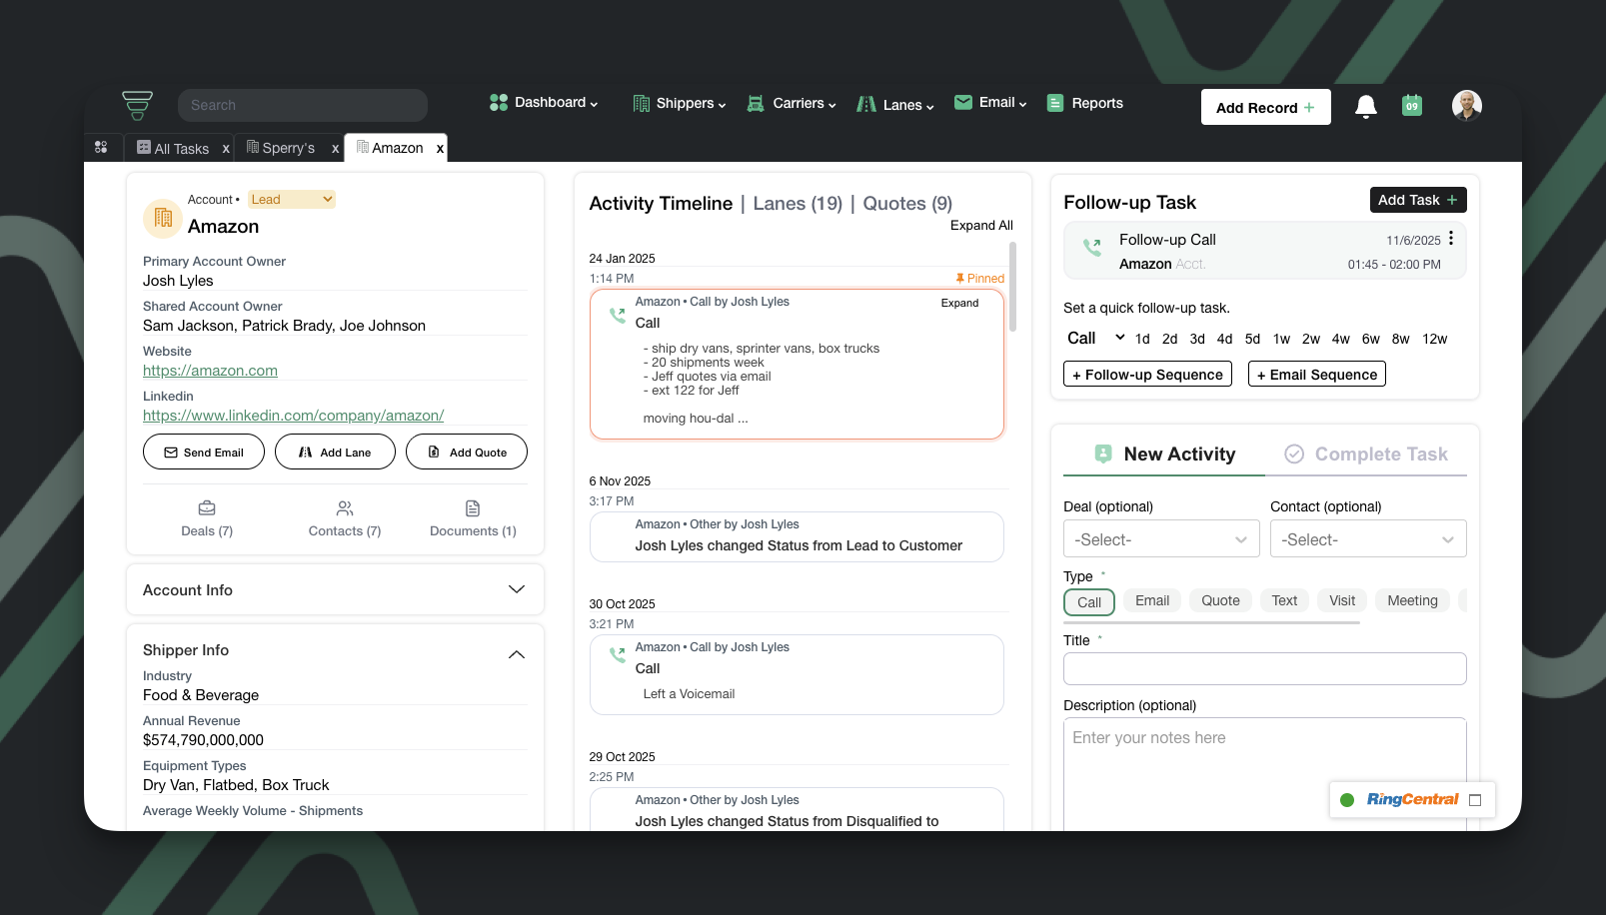Open the Email dropdown menu
The height and width of the screenshot is (915, 1606).
[991, 102]
